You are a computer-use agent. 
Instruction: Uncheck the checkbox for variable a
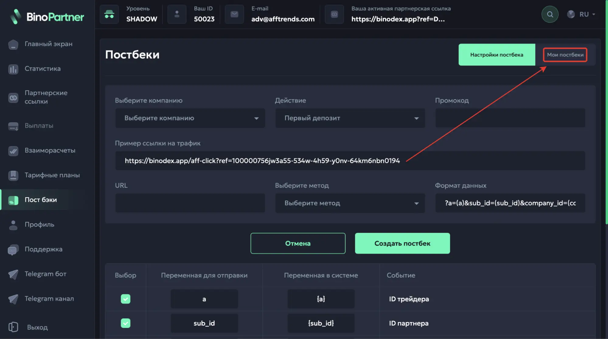point(126,299)
